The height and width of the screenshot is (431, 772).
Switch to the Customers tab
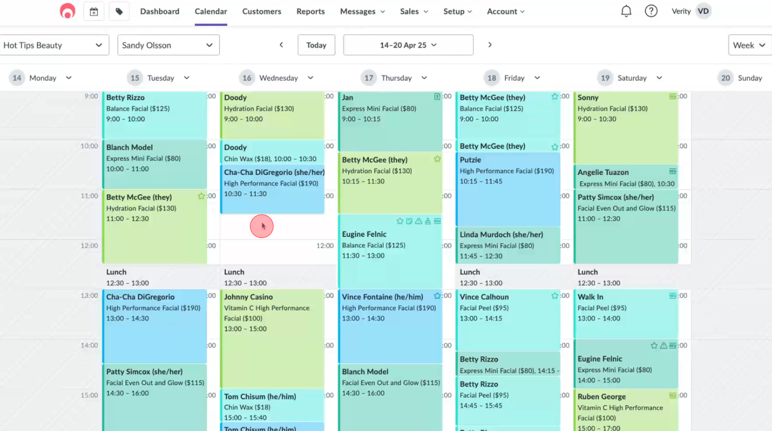point(261,12)
